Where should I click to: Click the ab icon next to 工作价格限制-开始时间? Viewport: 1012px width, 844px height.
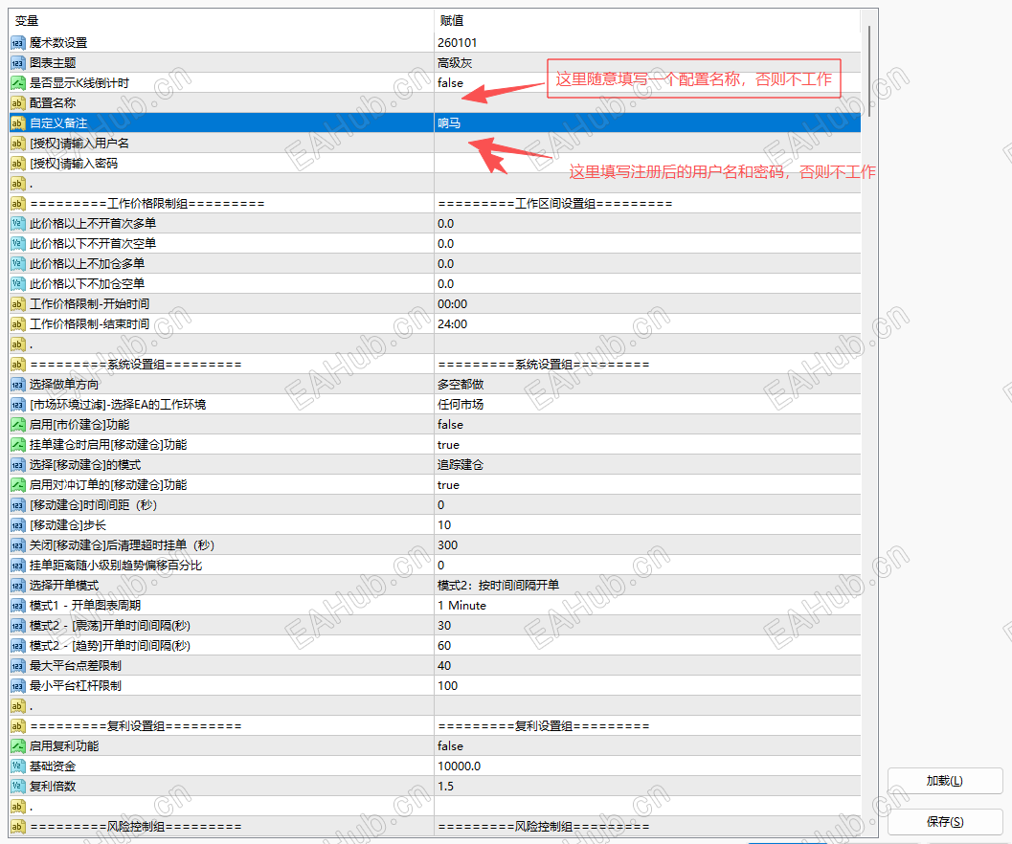coord(16,303)
